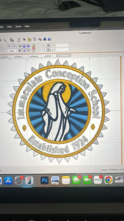Align objects to right edge button
This screenshot has height=221, width=124.
(x=52, y=45)
